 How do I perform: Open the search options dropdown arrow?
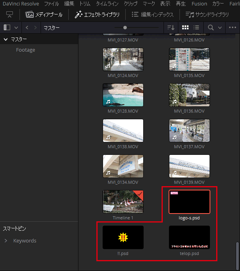pos(220,28)
